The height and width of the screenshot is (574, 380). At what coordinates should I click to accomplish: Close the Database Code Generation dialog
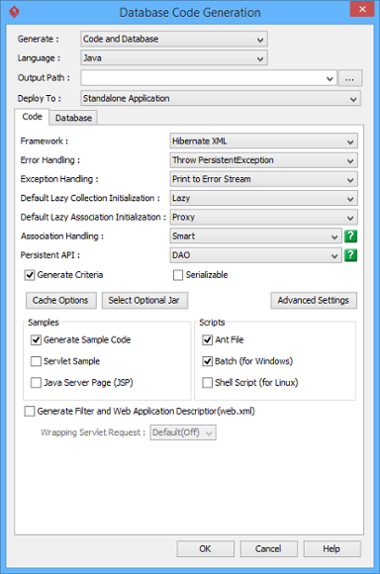(x=362, y=9)
